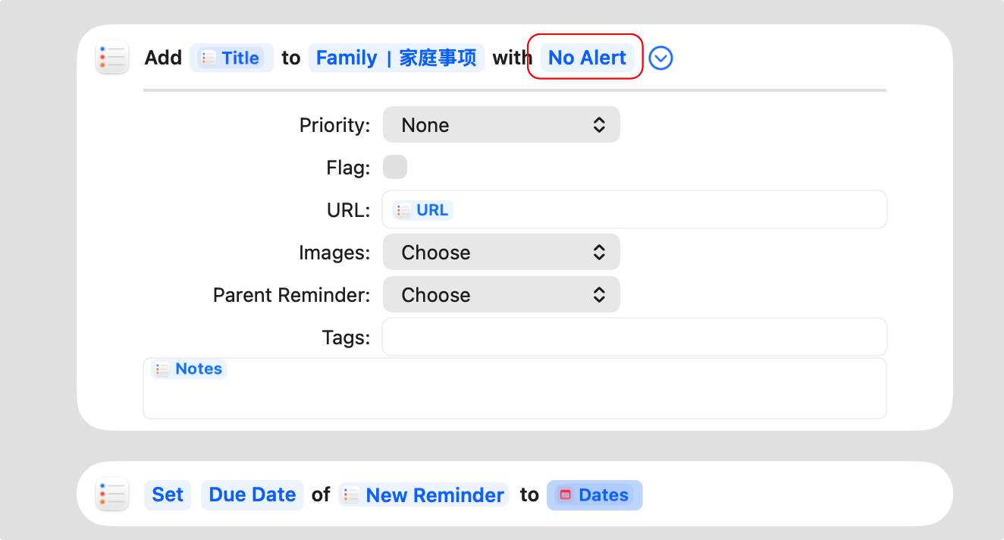Change the Family | 家庭事项 list parameter

[x=396, y=58]
